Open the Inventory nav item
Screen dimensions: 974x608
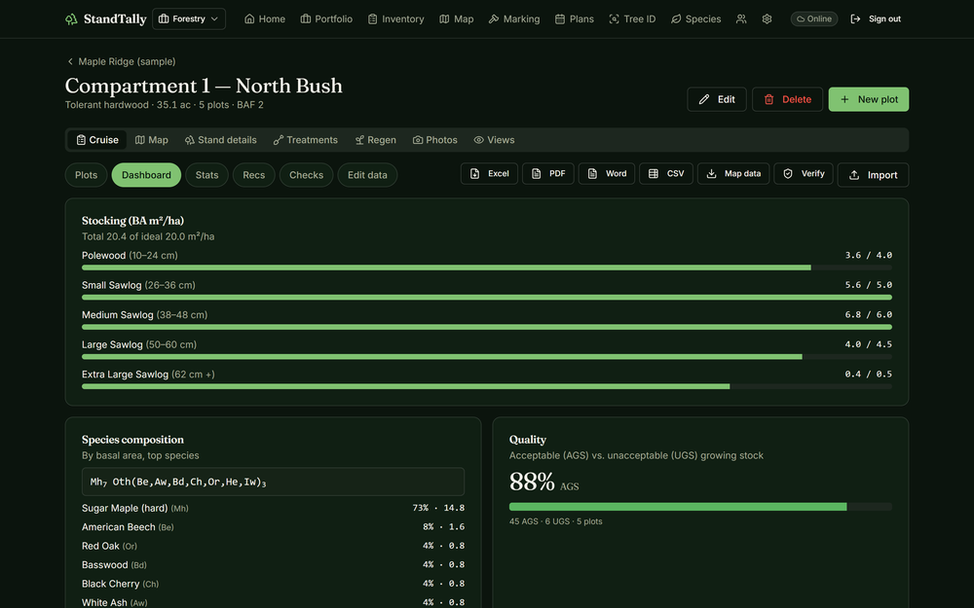tap(395, 19)
